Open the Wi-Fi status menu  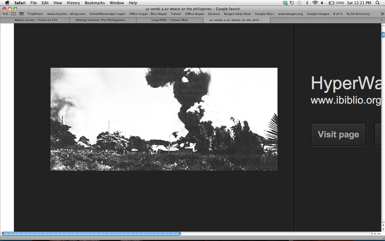coord(315,3)
